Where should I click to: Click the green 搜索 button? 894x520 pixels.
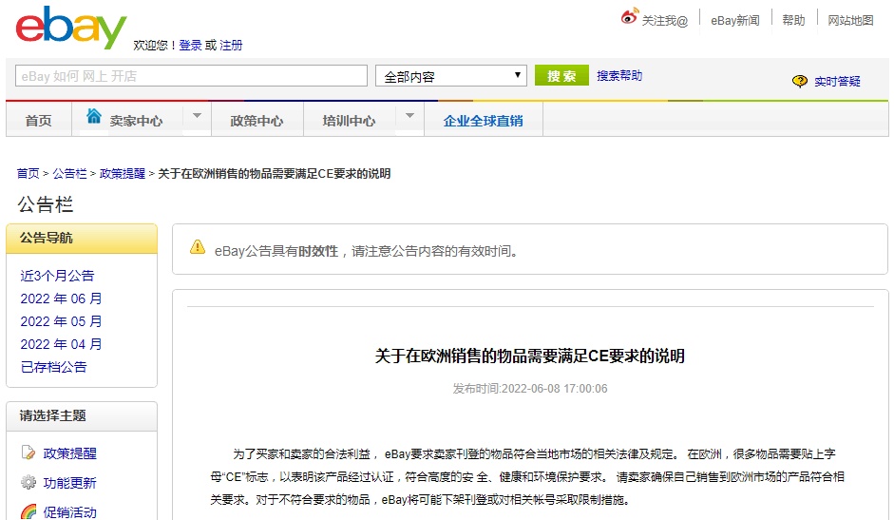(x=561, y=76)
